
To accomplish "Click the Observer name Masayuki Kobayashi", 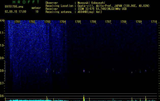I will (x=91, y=3).
